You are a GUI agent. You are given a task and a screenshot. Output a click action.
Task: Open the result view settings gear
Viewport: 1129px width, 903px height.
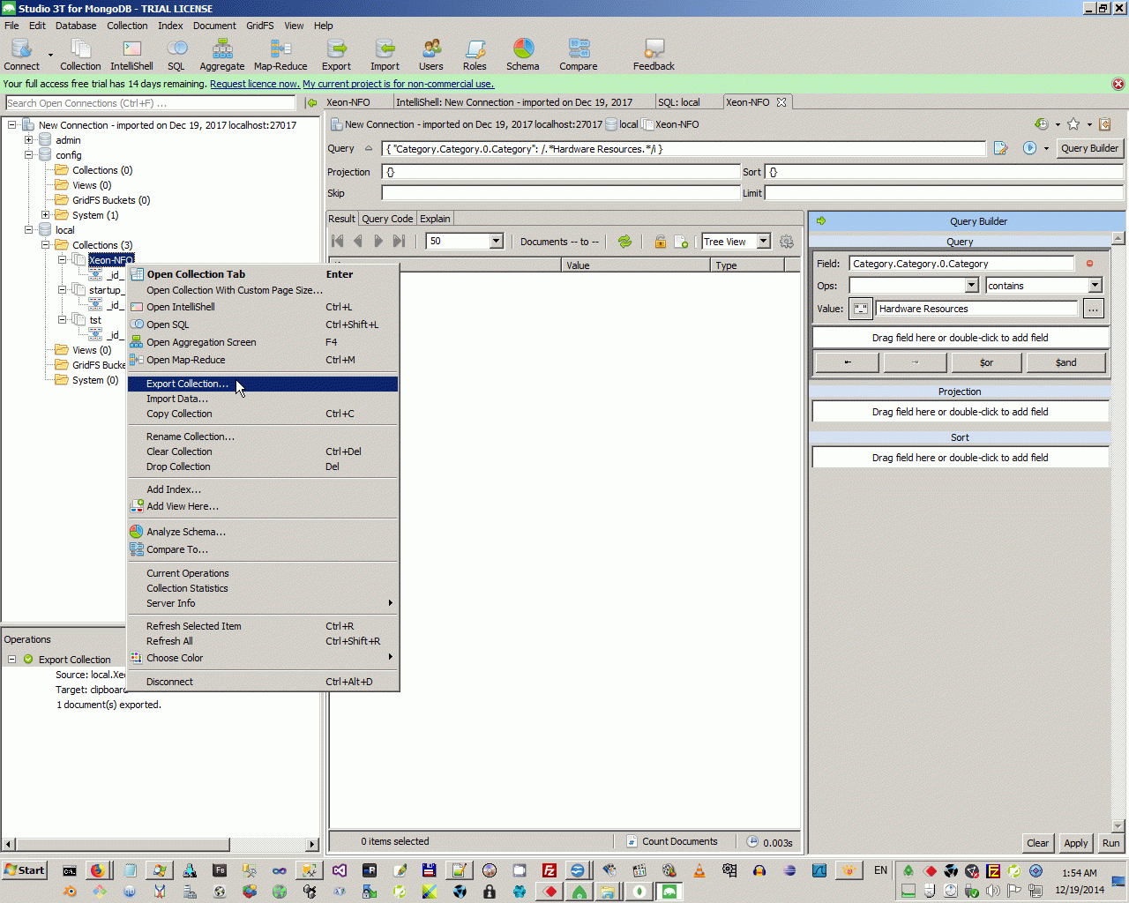(787, 242)
